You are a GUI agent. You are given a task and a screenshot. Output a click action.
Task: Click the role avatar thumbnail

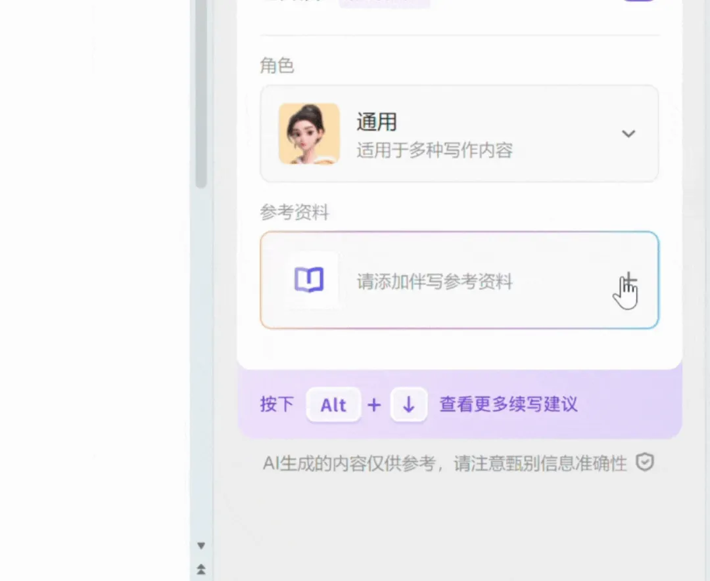click(309, 134)
